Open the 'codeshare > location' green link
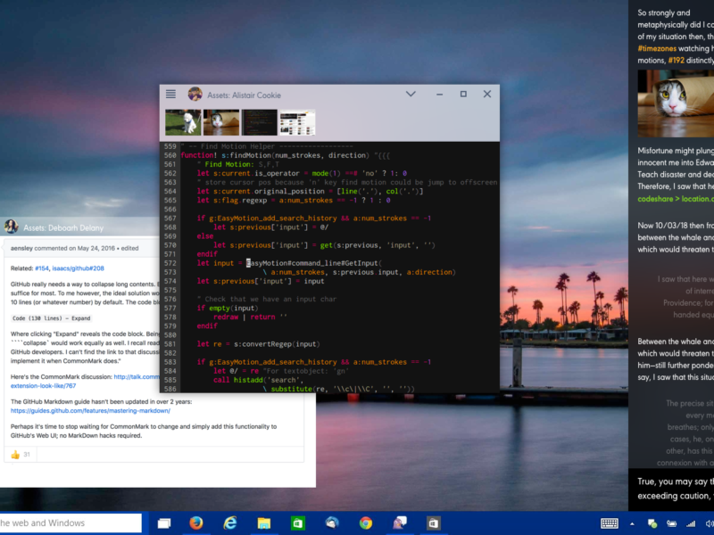Viewport: 714px width, 535px height. [x=676, y=199]
